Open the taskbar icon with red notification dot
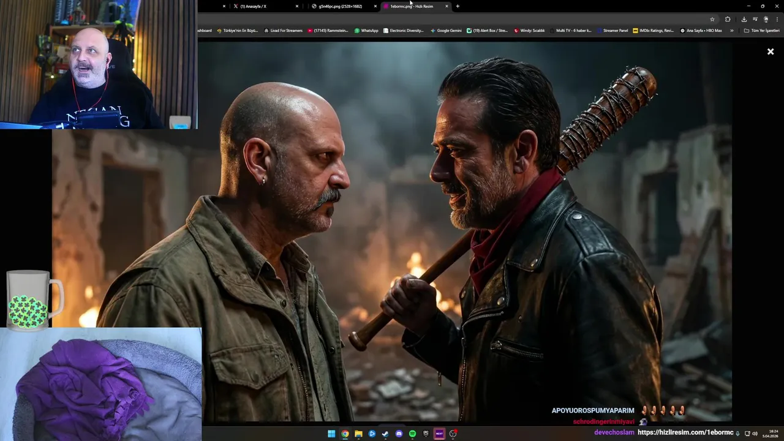This screenshot has width=784, height=441. point(453,434)
